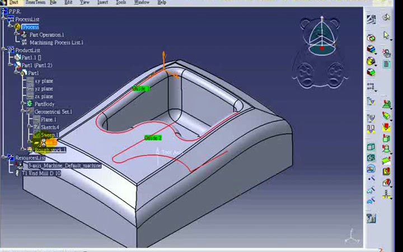The height and width of the screenshot is (252, 403).
Task: Click the blue-green layered block machining icon
Action: (371, 49)
